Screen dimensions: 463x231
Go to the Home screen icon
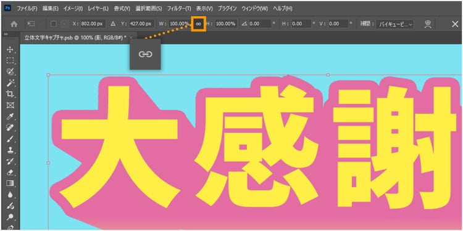click(x=14, y=24)
